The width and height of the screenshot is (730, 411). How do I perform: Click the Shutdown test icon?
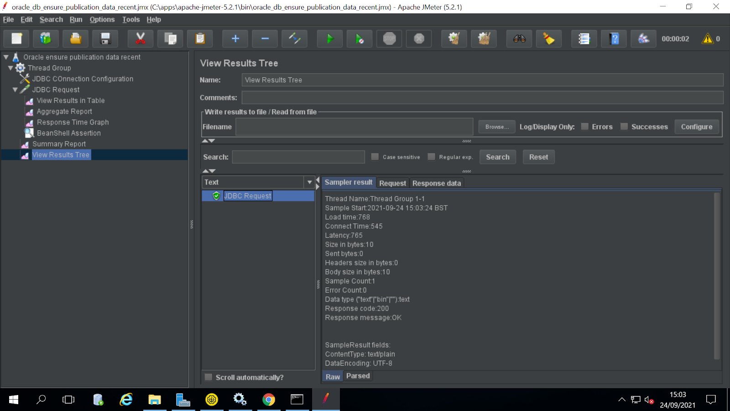click(x=419, y=39)
